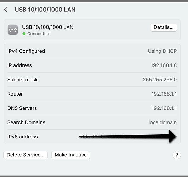Click the IPv6 address label
Screen dimensions: 188x177
23,137
